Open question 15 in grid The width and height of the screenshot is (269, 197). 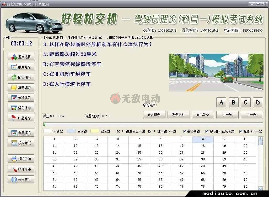point(139,146)
